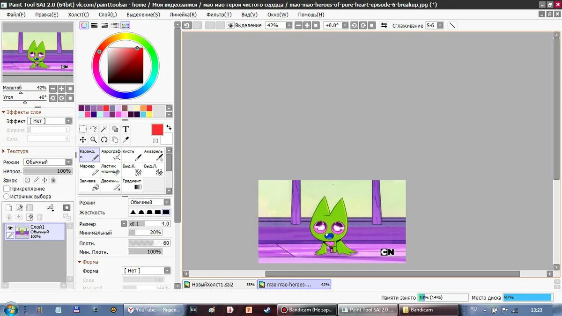
Task: Pick the eyedropper color picker tool
Action: pos(126,140)
